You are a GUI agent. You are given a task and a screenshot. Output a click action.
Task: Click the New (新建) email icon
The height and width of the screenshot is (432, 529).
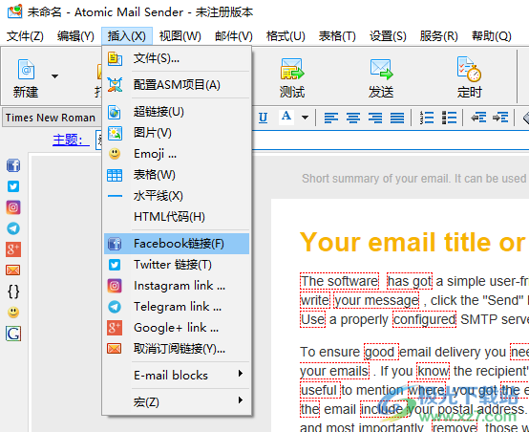tap(26, 70)
